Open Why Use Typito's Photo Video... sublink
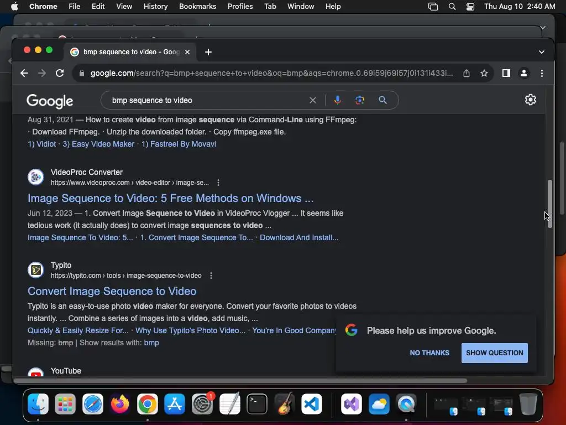Viewport: 566px width, 425px height. (x=190, y=330)
